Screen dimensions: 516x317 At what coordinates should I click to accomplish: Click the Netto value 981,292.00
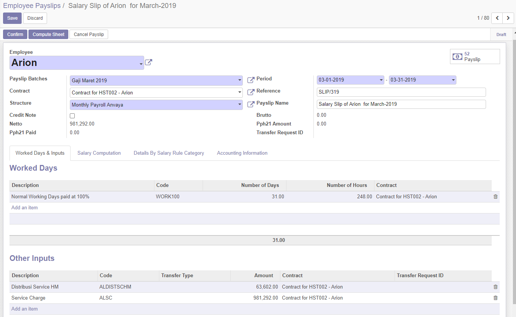tap(82, 124)
